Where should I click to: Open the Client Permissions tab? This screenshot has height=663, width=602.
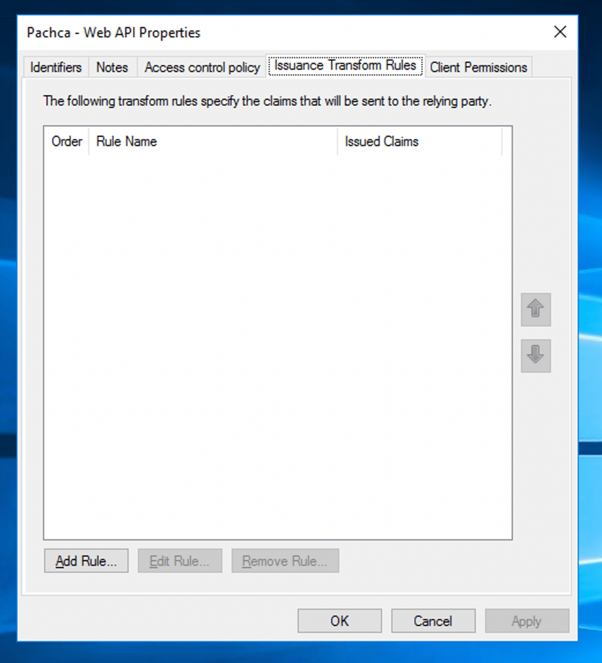click(x=478, y=67)
